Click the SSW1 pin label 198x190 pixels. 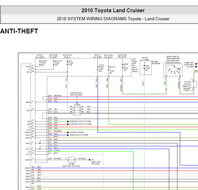(x=28, y=182)
